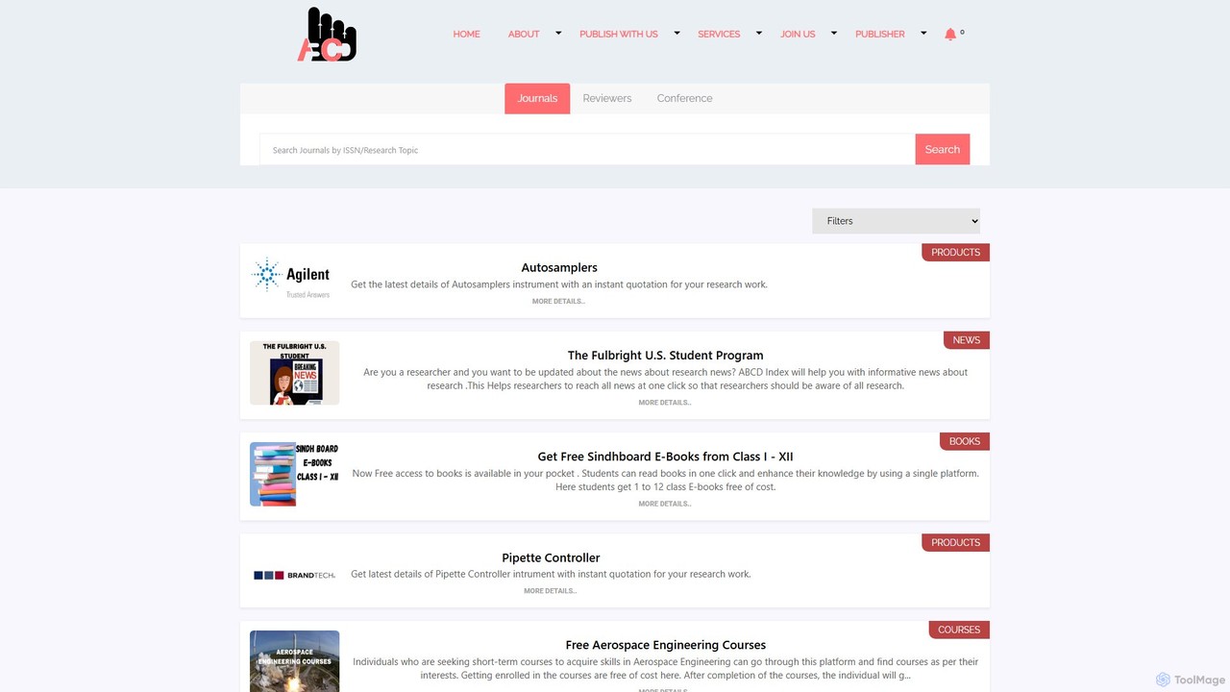Screen dimensions: 1230x692
Task: Click the PRODUCTS tag on Pipette Controller card
Action: (x=955, y=542)
